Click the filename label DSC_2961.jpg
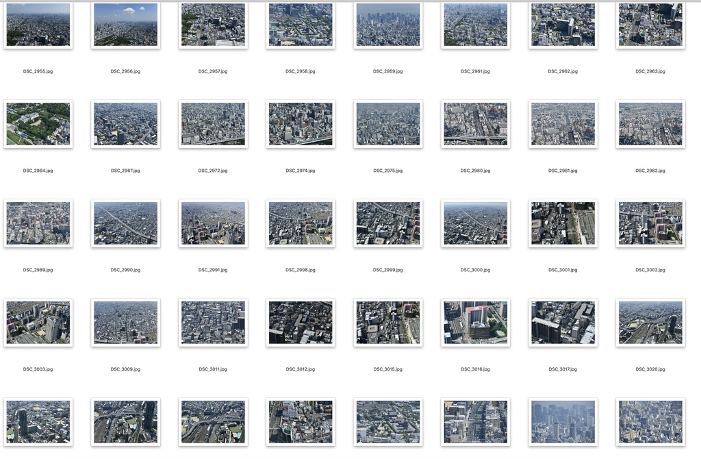701x459 pixels. coord(475,71)
